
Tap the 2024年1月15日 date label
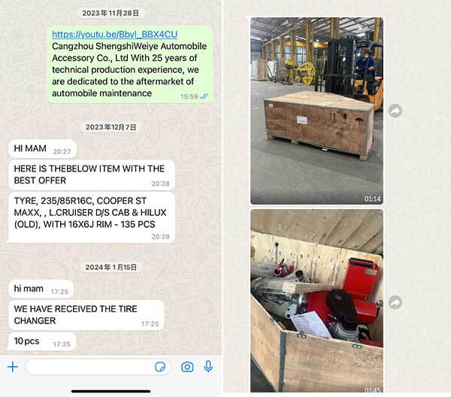click(x=111, y=267)
